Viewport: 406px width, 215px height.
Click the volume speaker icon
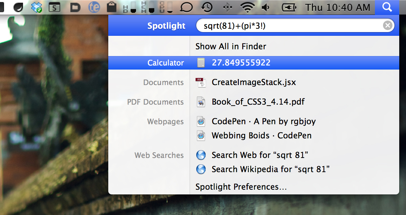[x=266, y=7]
